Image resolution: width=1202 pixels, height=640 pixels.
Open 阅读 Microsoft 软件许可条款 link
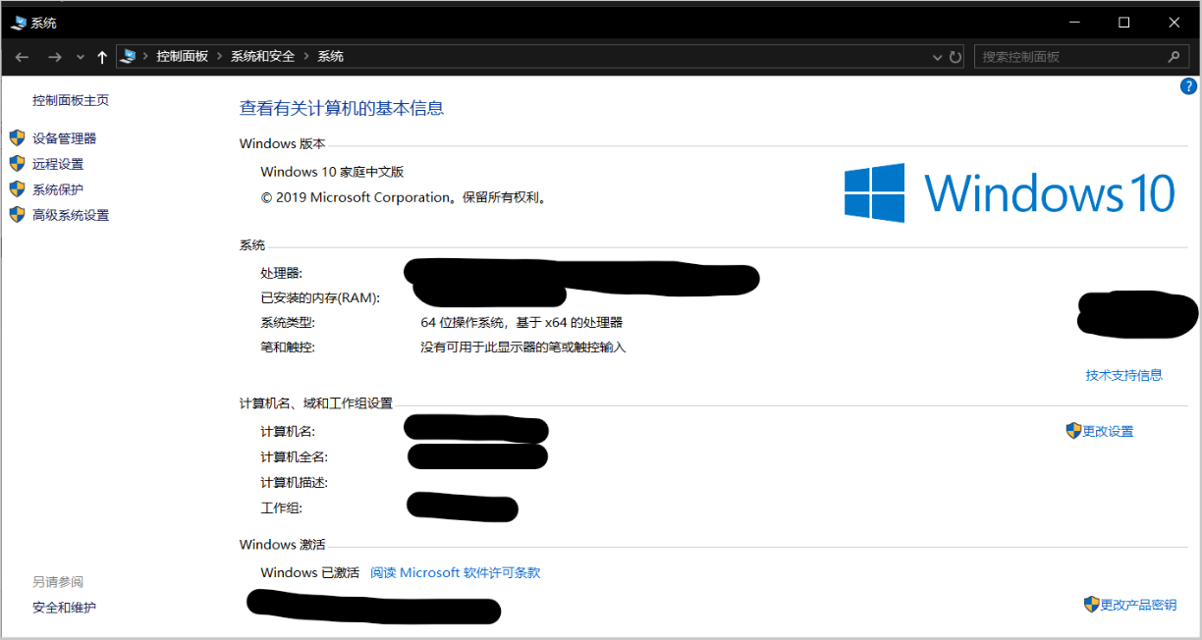coord(456,572)
